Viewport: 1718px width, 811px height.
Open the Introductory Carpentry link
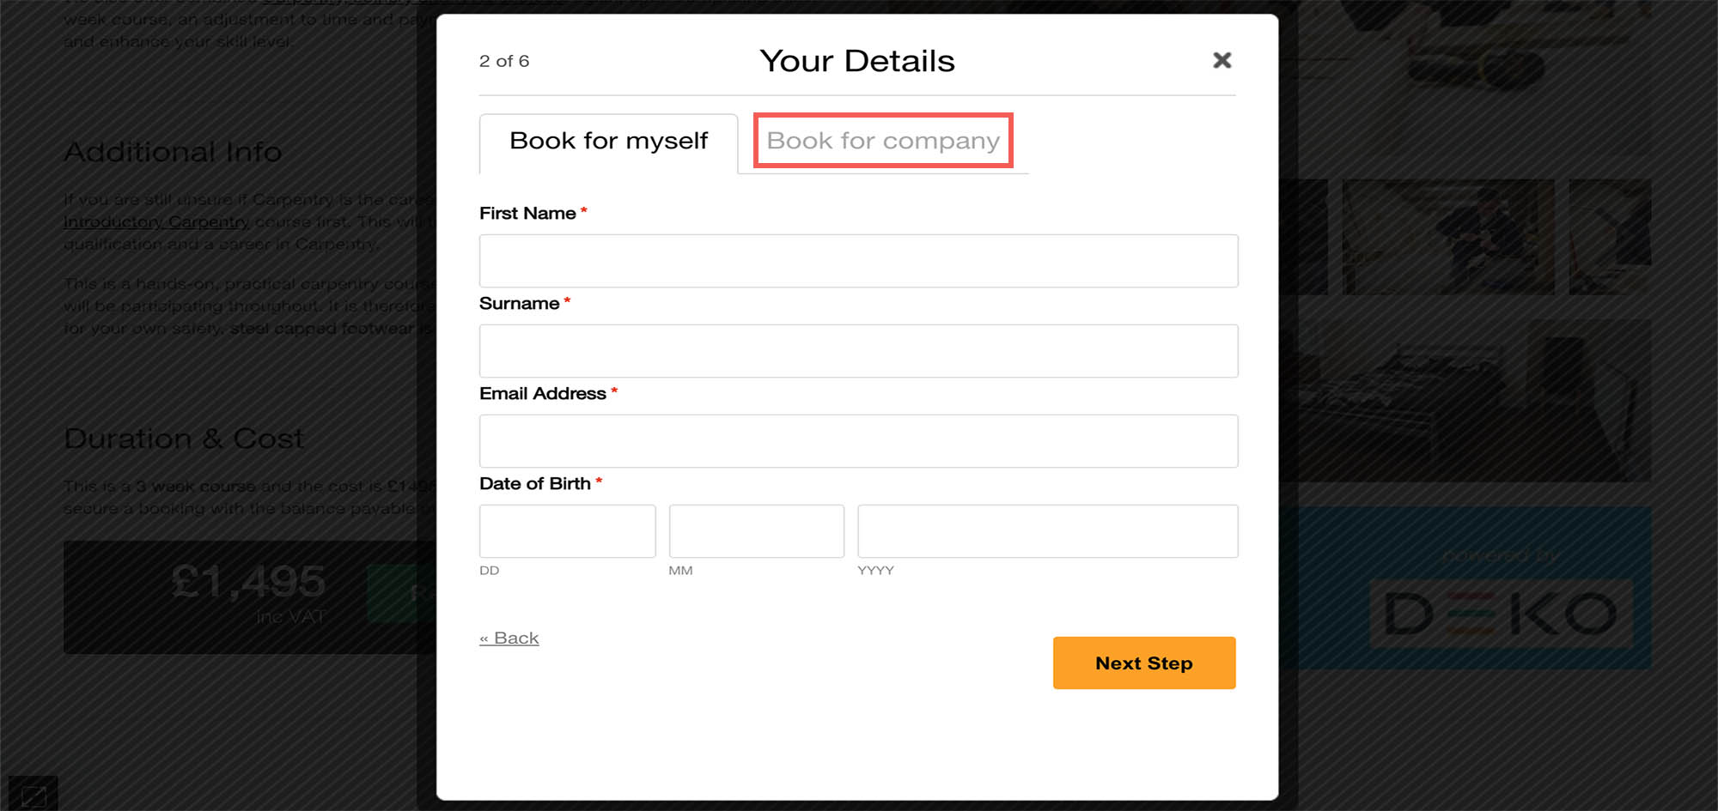[156, 222]
